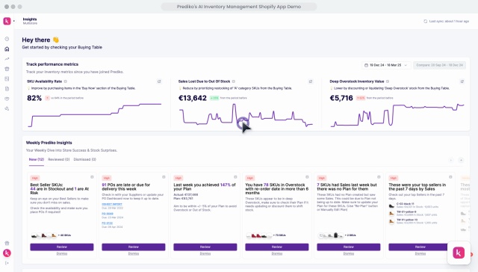Viewport: 478px width, 272px height.
Task: Open Deep Overstock external link icon
Action: (x=462, y=81)
